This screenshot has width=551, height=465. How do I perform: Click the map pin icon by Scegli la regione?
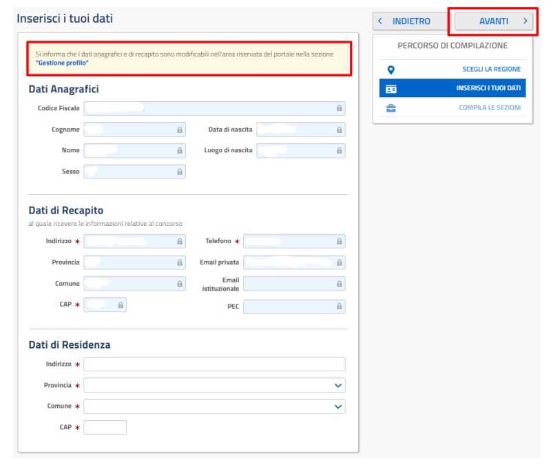click(391, 70)
